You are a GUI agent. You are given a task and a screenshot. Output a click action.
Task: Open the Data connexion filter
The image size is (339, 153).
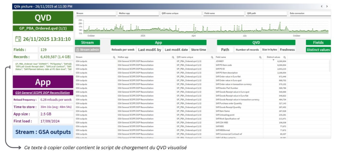[x=309, y=14]
